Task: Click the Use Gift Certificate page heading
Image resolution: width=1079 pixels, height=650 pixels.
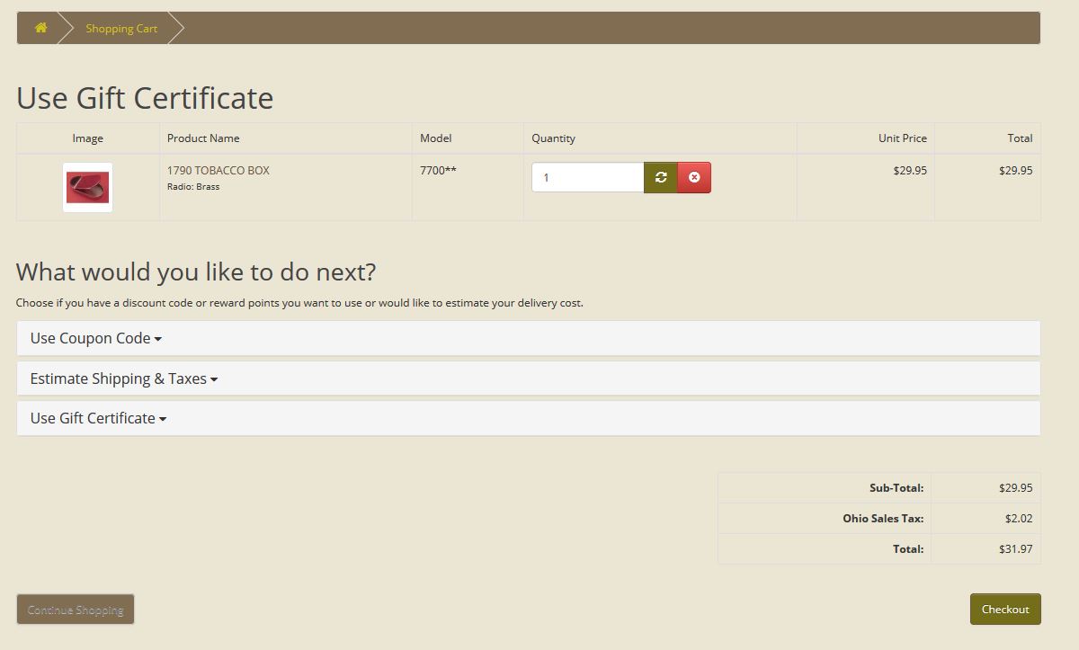Action: point(145,97)
